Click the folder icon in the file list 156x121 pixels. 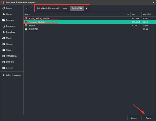click(x=26, y=29)
